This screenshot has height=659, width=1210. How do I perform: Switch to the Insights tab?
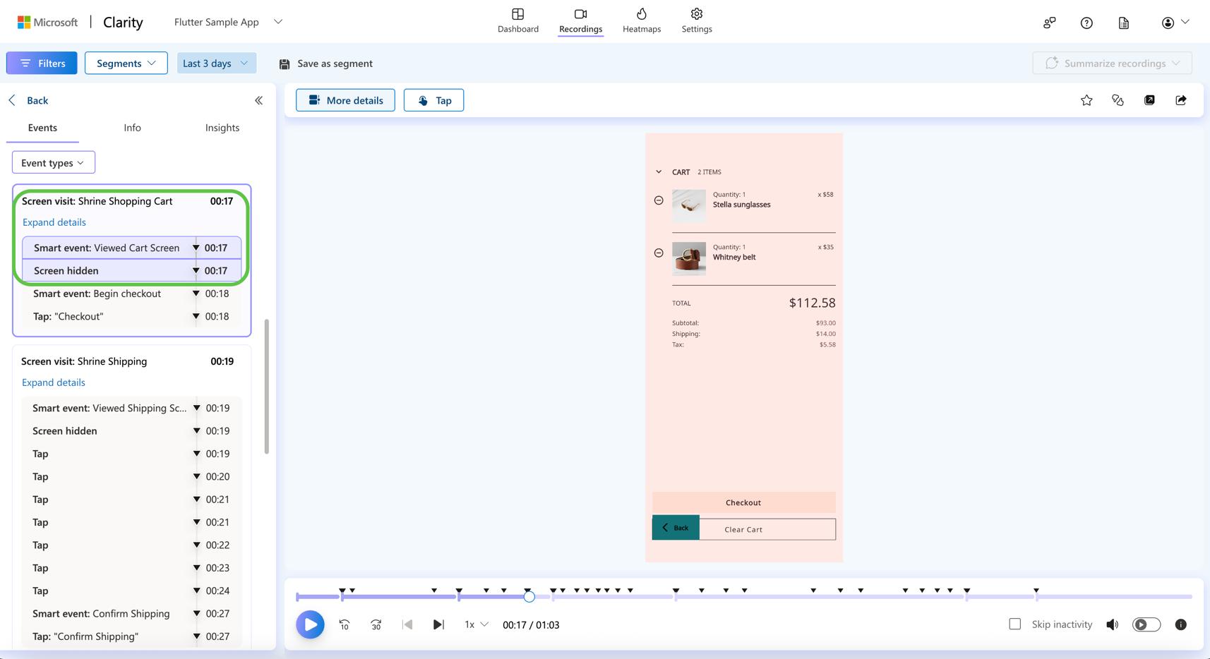[x=222, y=128]
